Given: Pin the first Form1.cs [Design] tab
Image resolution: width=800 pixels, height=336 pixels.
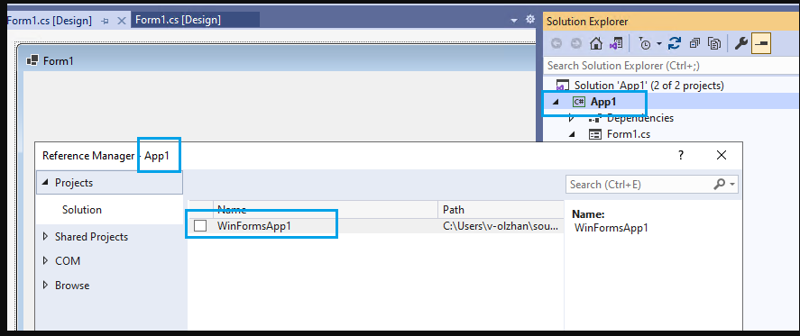Looking at the screenshot, I should (x=106, y=21).
